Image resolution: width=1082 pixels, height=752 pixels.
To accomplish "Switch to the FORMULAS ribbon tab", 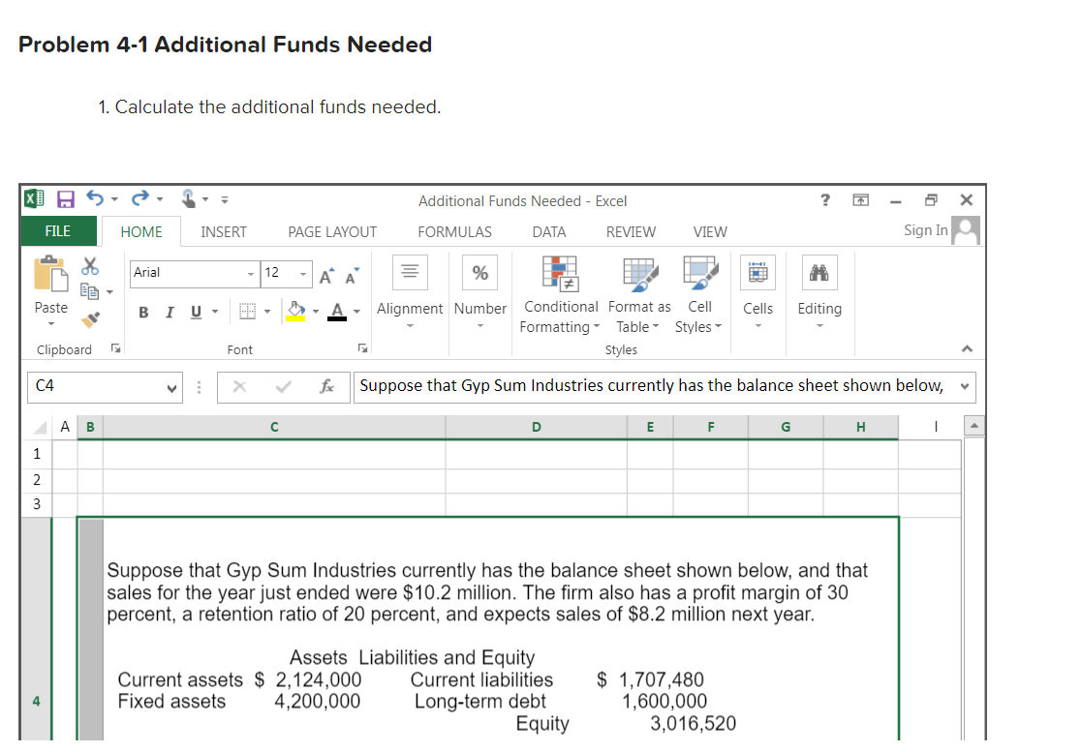I will [454, 232].
